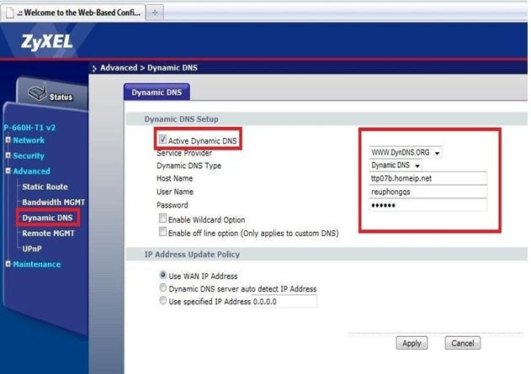Select Use WAN IP Address radio
This screenshot has width=531, height=374.
163,275
